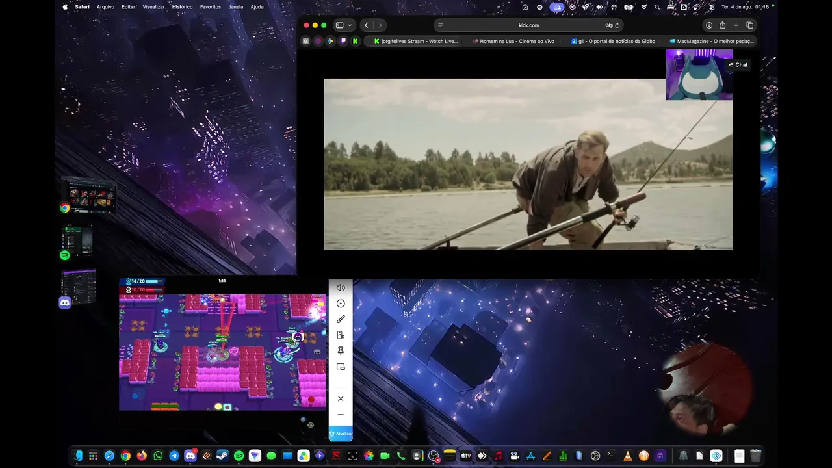This screenshot has width=832, height=468.
Task: Open Control Center in menu bar
Action: point(712,6)
